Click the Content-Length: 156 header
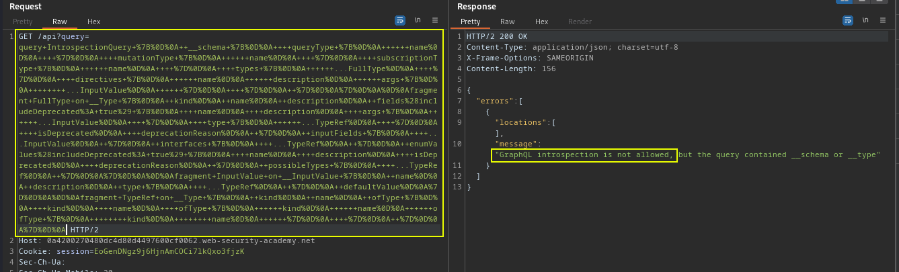 [510, 69]
